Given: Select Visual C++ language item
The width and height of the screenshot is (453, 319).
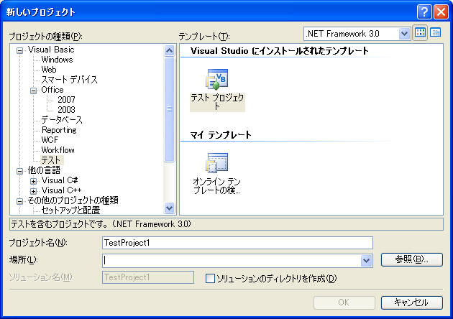Looking at the screenshot, I should click(x=61, y=190).
